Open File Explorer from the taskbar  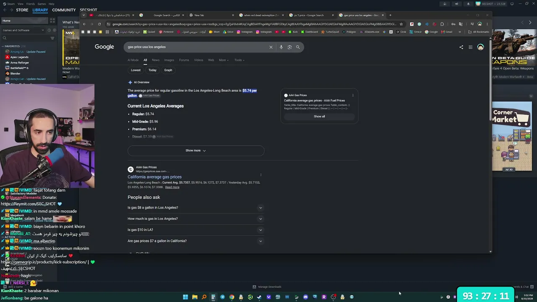(x=195, y=297)
